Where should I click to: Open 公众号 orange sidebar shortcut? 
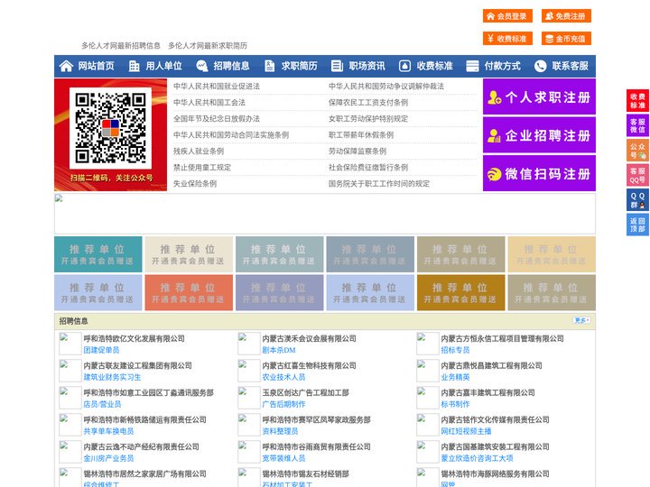[637, 151]
